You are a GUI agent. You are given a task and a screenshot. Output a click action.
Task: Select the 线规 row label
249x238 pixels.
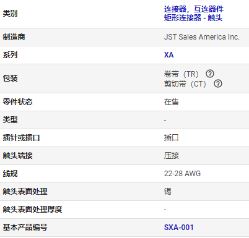point(10,174)
